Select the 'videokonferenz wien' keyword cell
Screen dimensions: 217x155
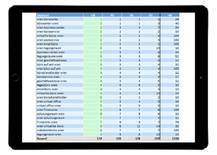pyautogui.click(x=59, y=130)
